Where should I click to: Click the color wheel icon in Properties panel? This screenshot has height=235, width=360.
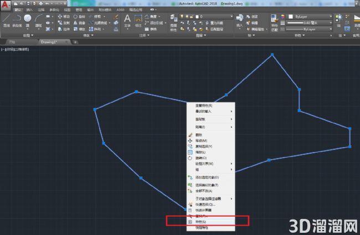click(282, 17)
